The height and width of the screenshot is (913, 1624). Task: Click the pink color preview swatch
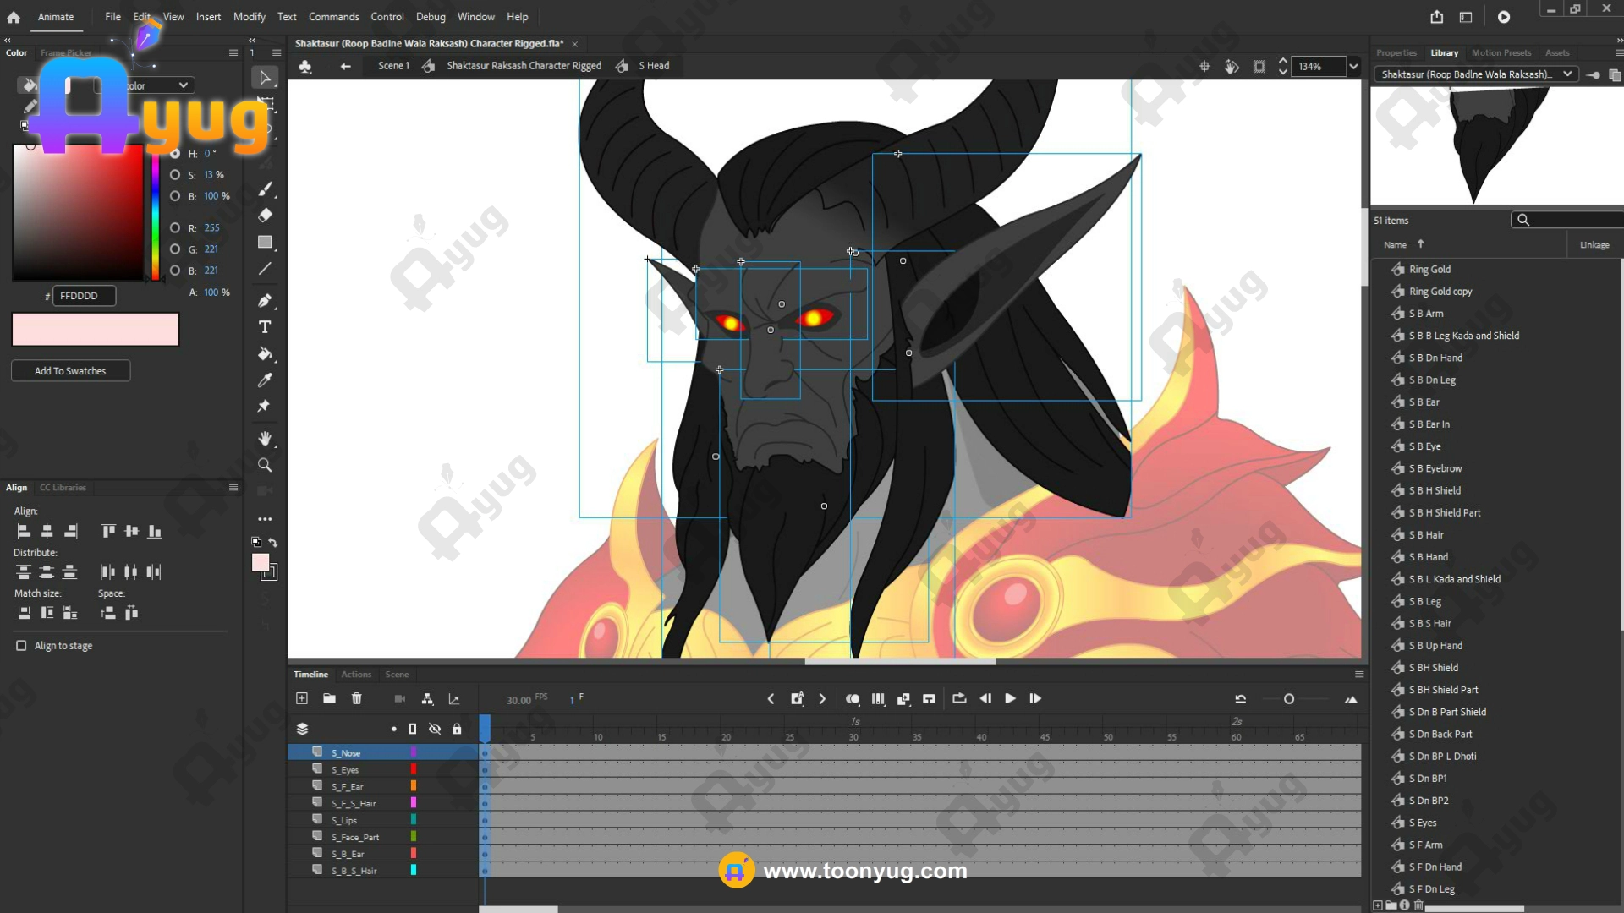pyautogui.click(x=96, y=330)
